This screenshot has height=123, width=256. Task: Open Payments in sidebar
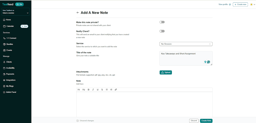[9, 74]
